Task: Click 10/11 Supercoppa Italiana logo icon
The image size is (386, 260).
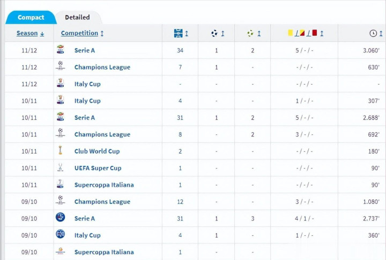Action: click(61, 185)
